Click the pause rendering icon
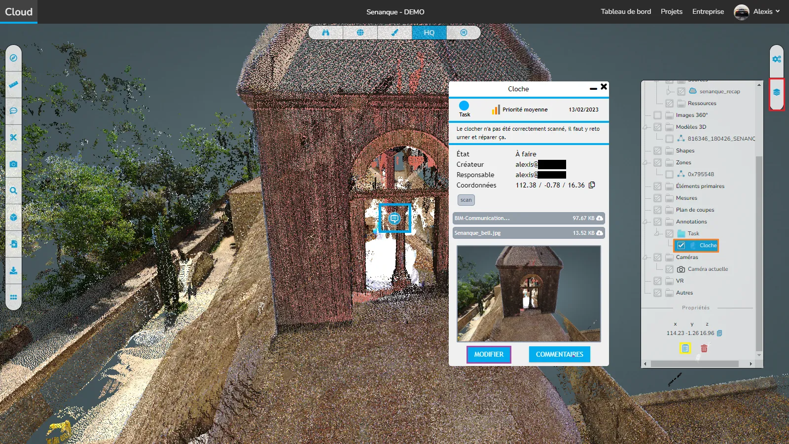The width and height of the screenshot is (789, 444). pos(464,33)
